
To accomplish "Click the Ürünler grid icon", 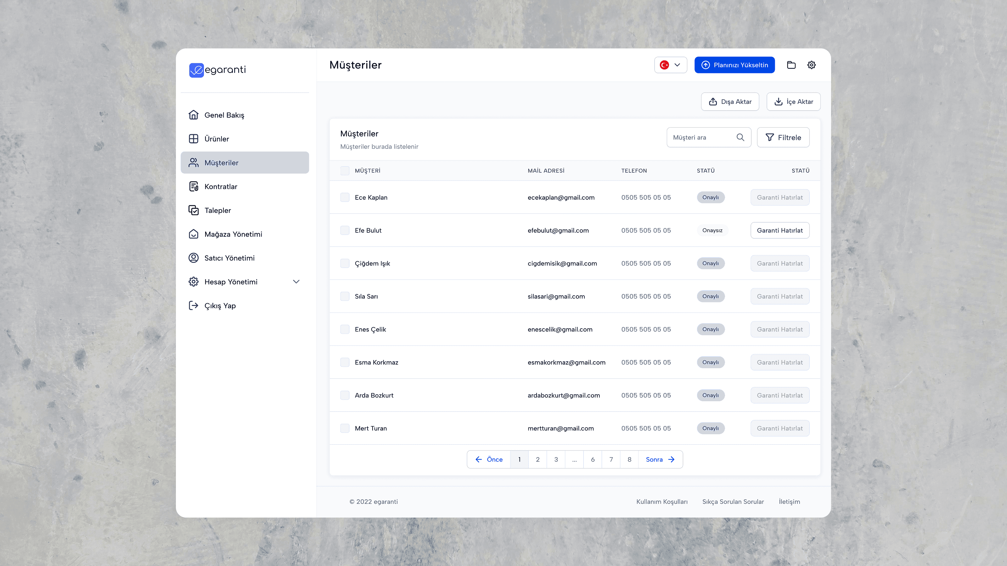I will pos(194,139).
